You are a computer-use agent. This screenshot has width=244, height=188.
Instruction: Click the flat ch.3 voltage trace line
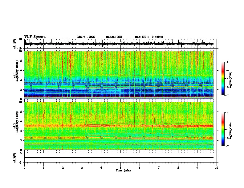[119, 157]
